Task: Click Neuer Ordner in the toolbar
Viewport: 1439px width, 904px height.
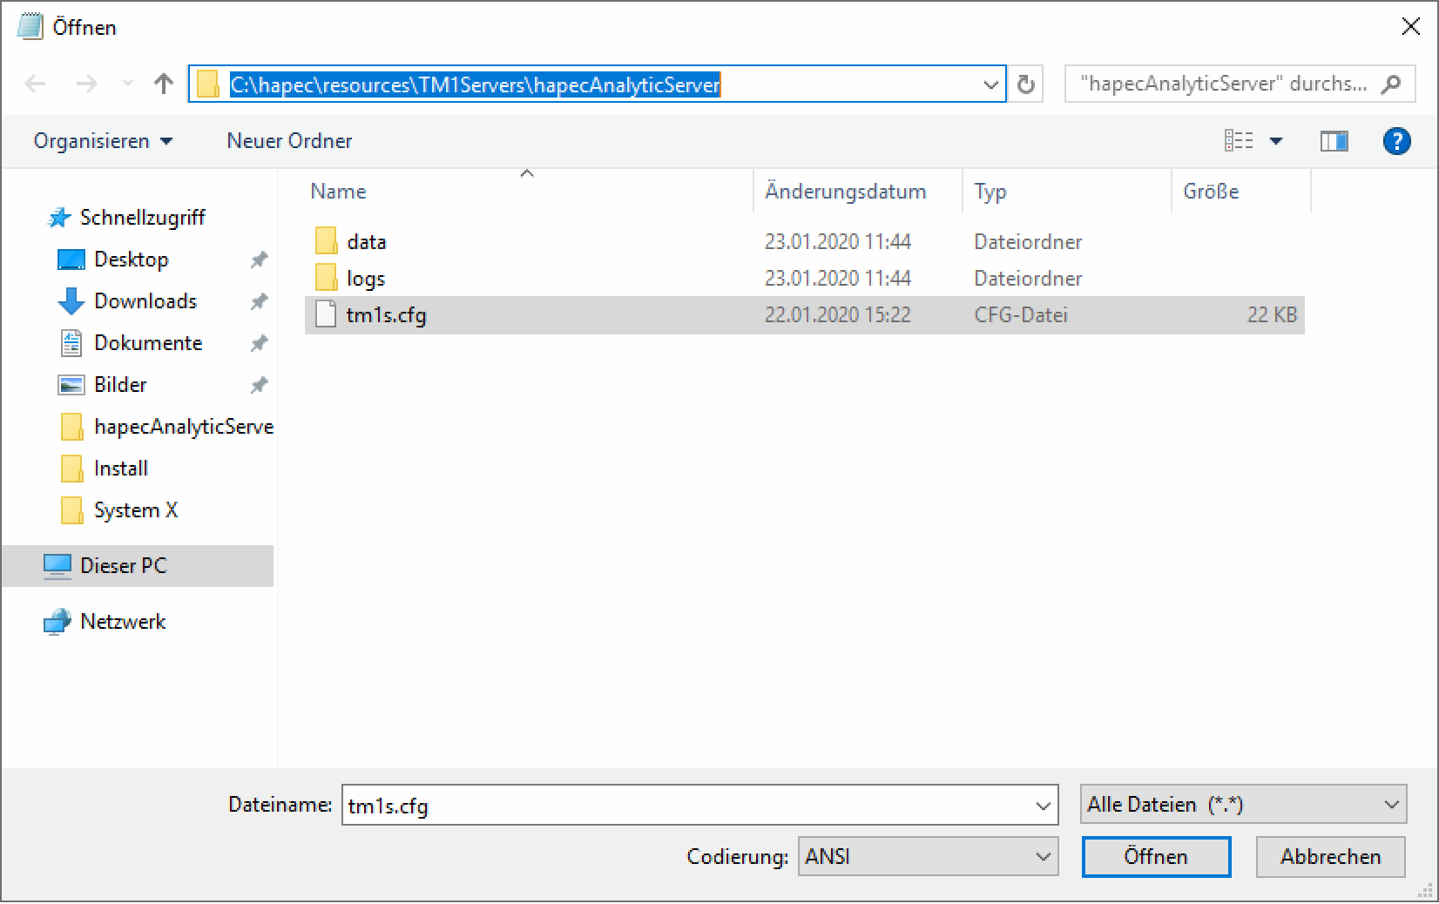Action: [x=289, y=141]
